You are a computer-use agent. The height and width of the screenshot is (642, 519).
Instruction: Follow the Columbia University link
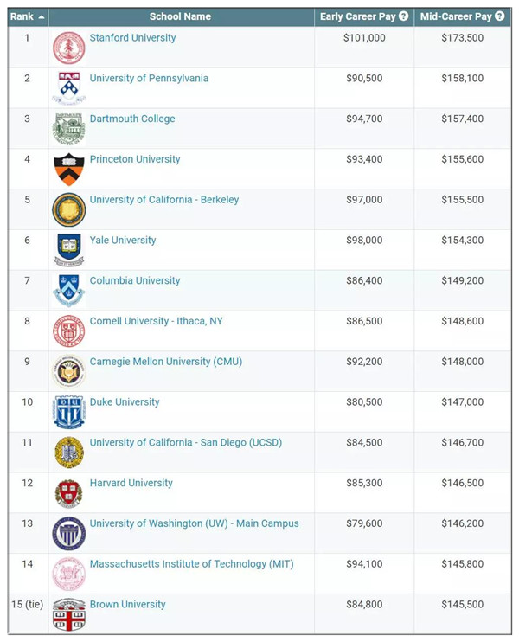click(x=135, y=280)
